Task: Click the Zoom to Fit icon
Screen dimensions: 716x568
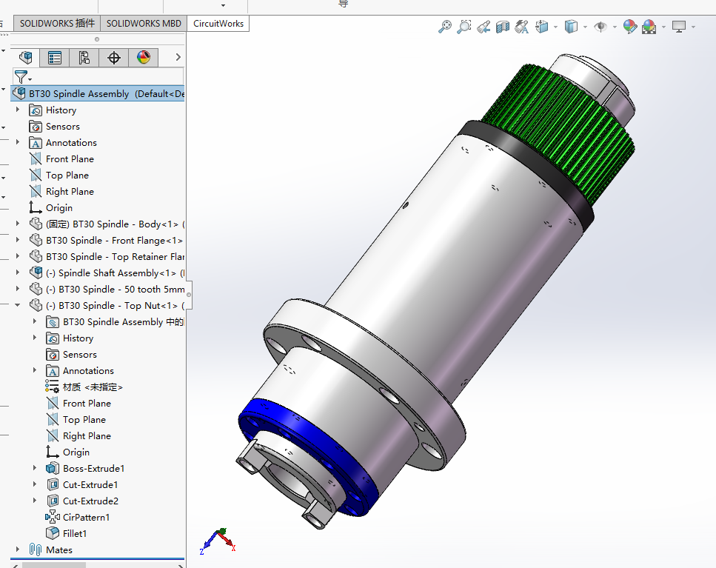Action: coord(445,27)
